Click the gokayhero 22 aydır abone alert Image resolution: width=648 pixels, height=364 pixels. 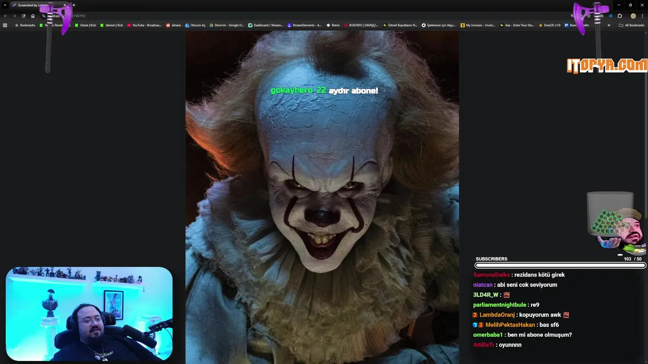tap(324, 90)
